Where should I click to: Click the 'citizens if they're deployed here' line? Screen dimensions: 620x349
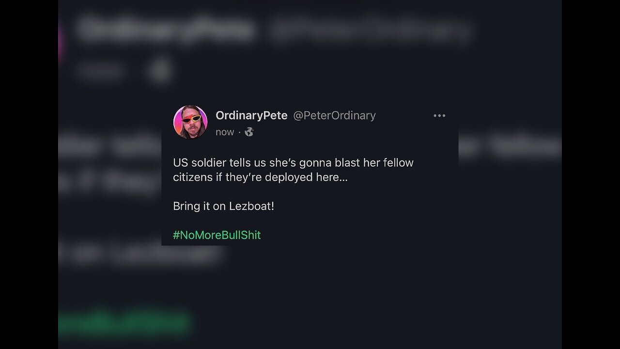pyautogui.click(x=260, y=177)
